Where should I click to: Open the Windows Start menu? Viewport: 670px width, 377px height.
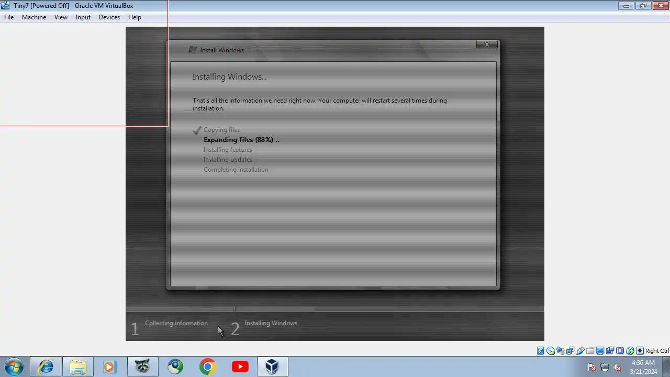tap(14, 367)
